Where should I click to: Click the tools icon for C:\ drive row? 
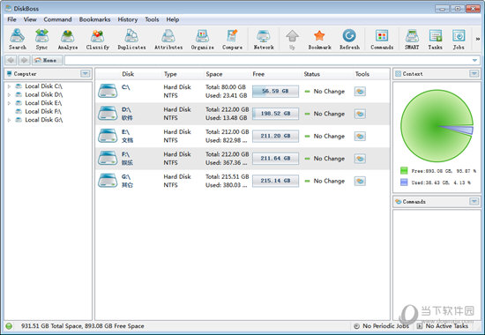[x=360, y=92]
